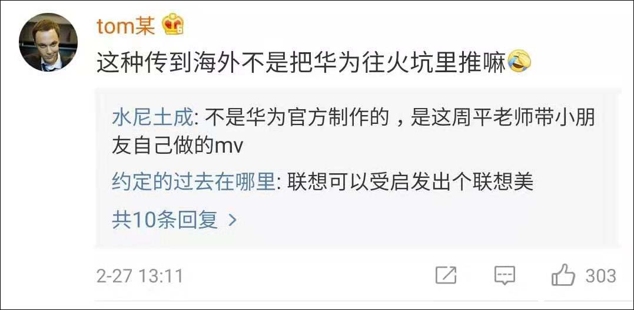Image resolution: width=634 pixels, height=310 pixels.
Task: Click the share/repost icon
Action: [446, 275]
